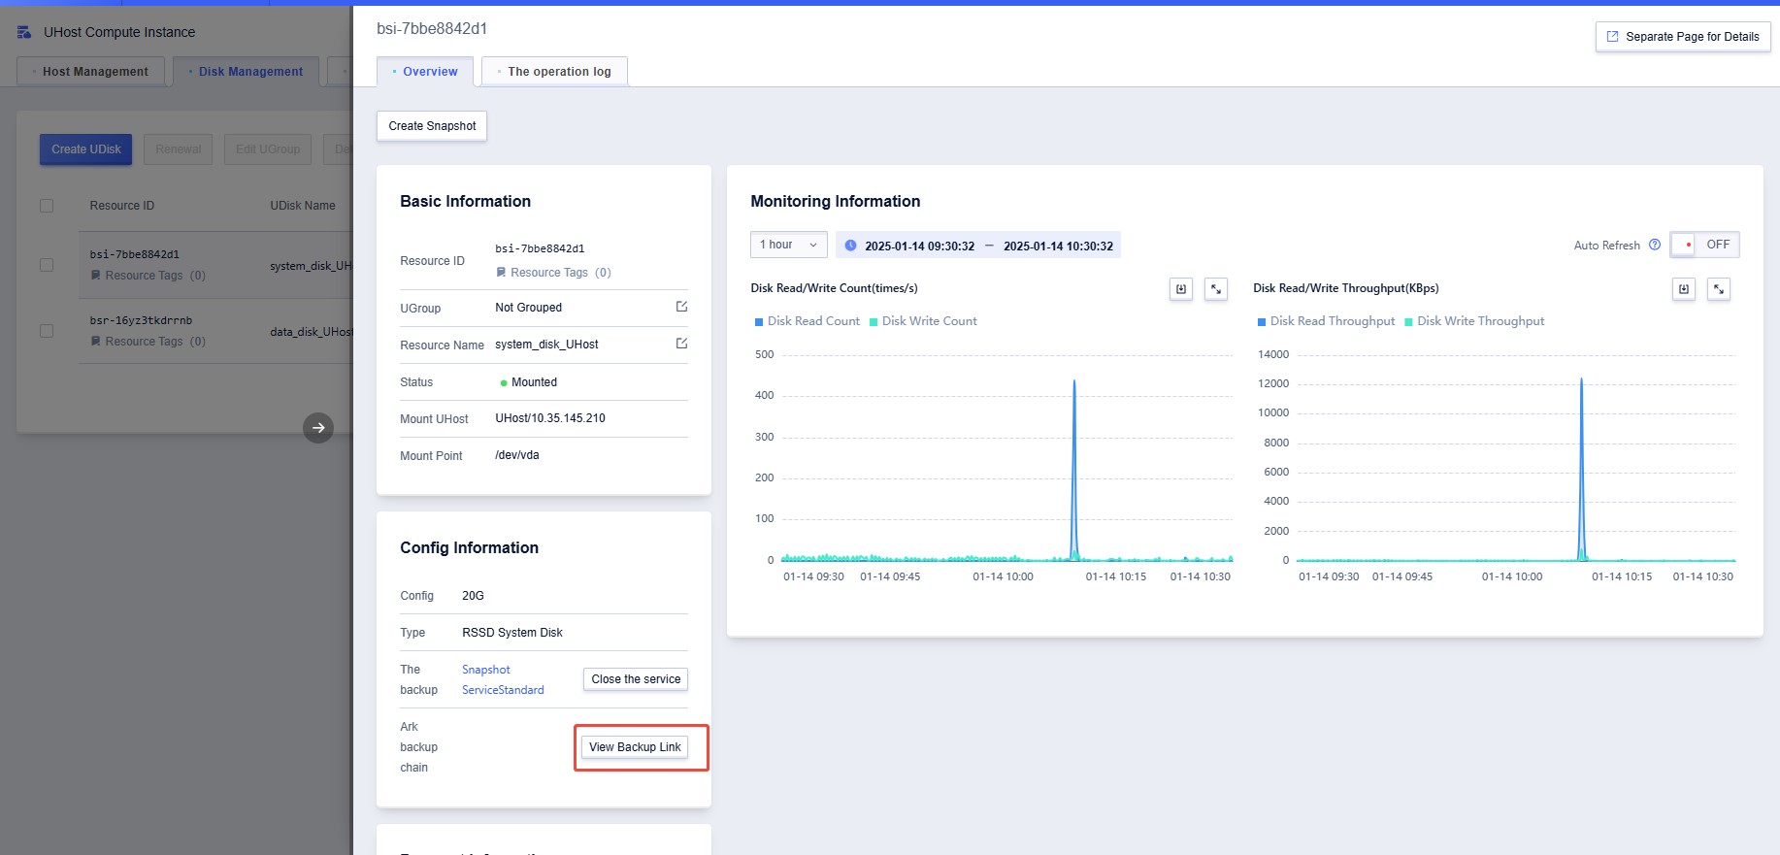Image resolution: width=1780 pixels, height=855 pixels.
Task: Click the clock icon in time range
Action: (850, 246)
